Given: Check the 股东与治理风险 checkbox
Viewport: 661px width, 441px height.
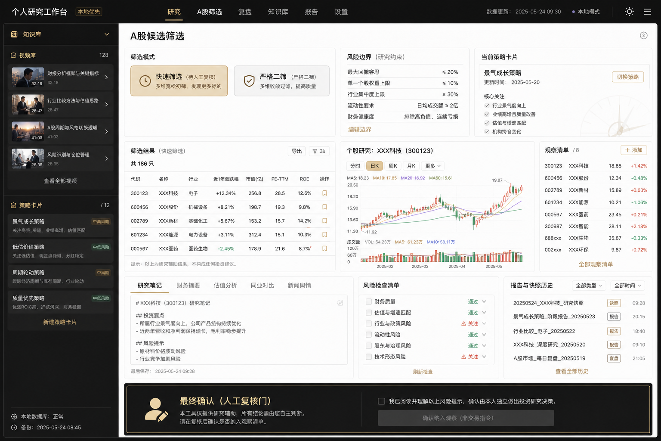Looking at the screenshot, I should (x=369, y=345).
